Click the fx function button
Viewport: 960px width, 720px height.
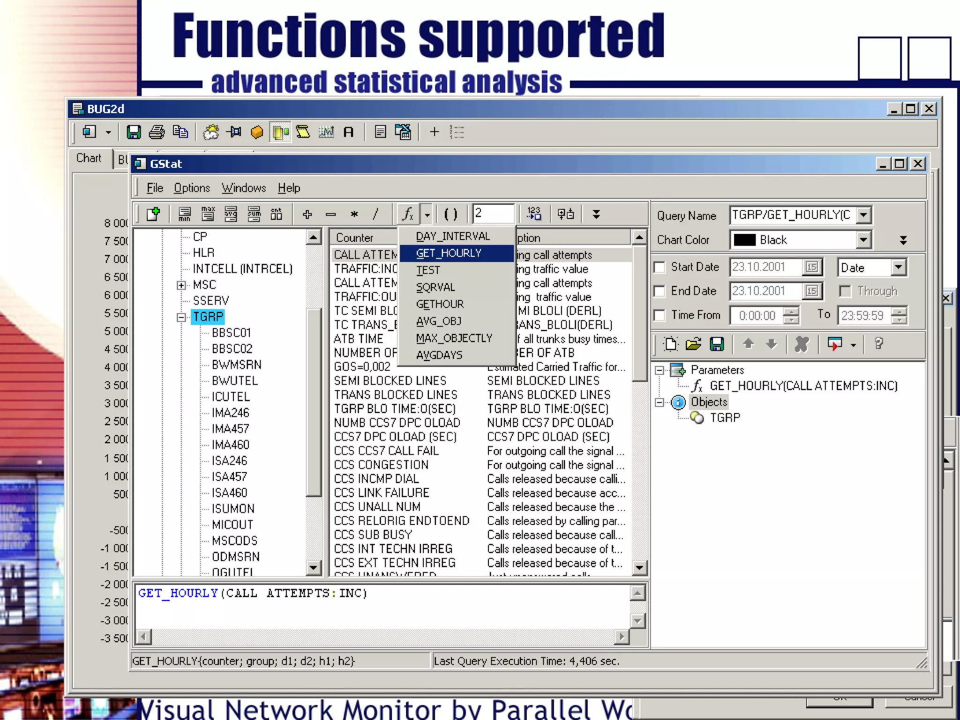[x=408, y=214]
